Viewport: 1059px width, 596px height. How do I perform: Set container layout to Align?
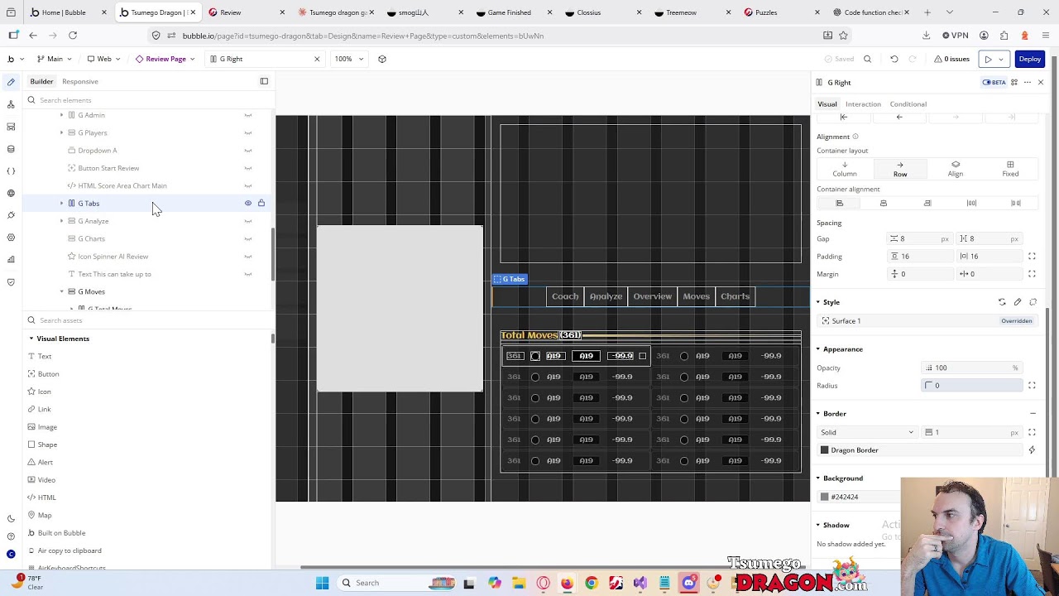coord(956,169)
